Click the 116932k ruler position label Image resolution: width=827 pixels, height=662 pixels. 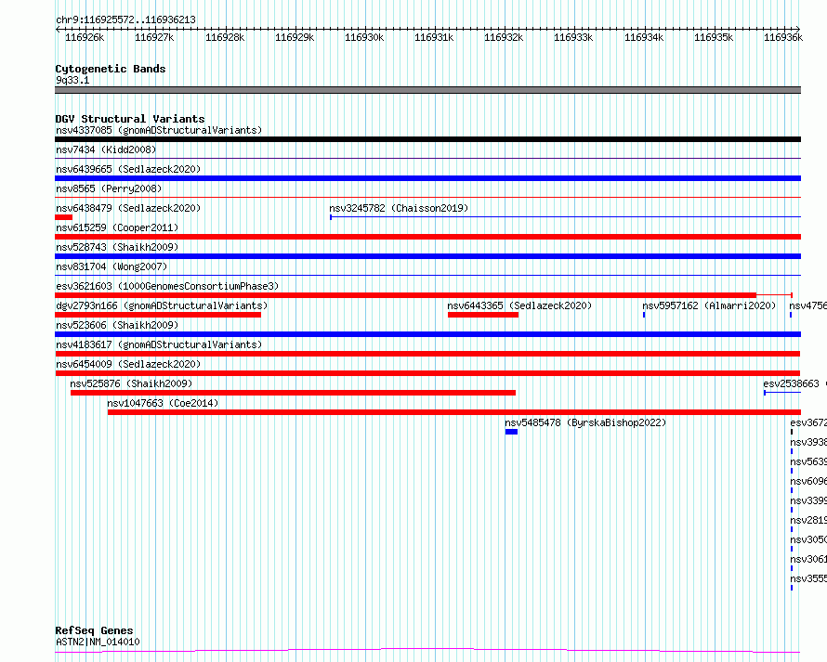click(504, 37)
